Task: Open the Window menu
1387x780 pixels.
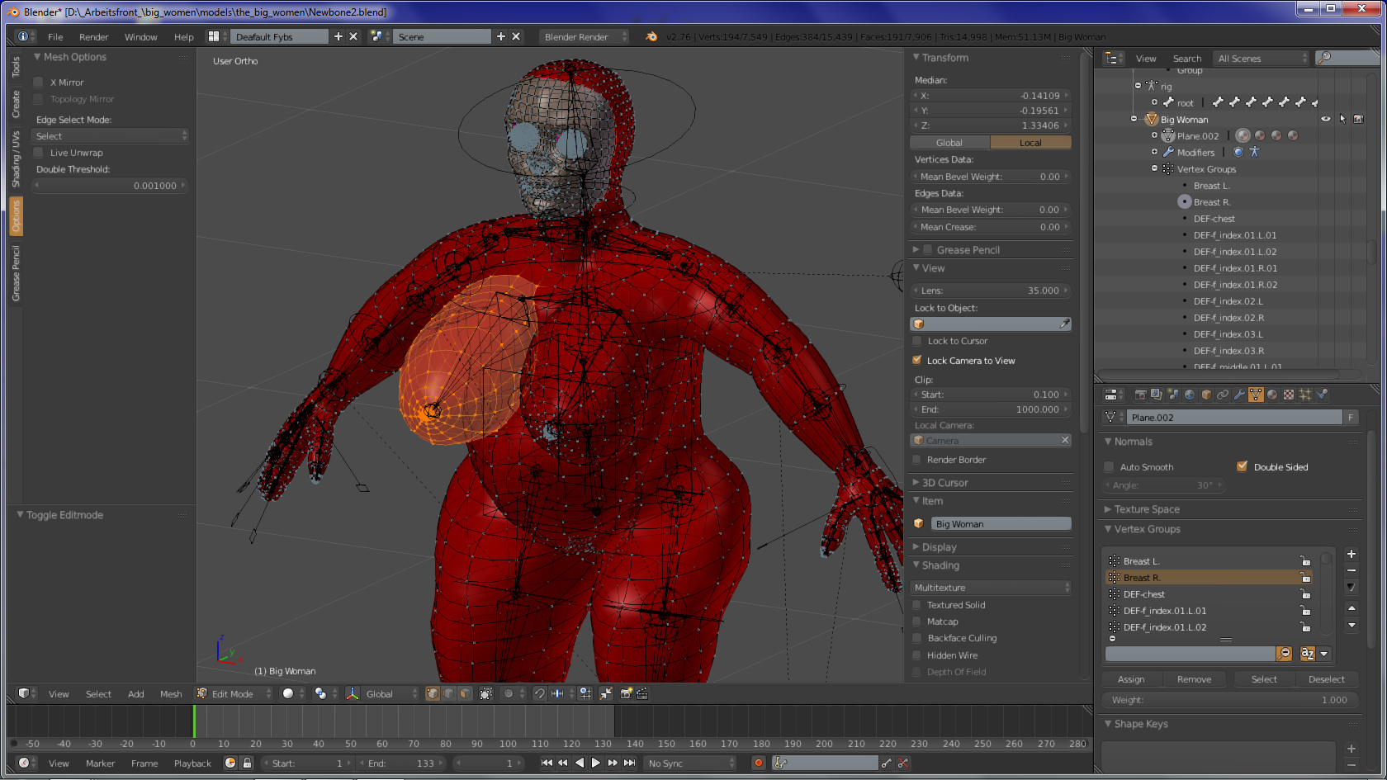Action: click(140, 36)
